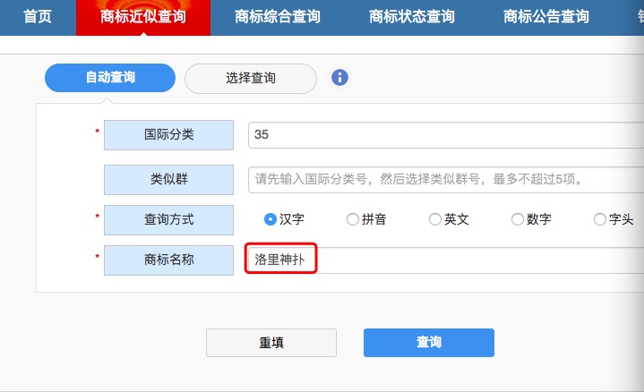
Task: Choose the 英文 radio option
Action: [434, 219]
